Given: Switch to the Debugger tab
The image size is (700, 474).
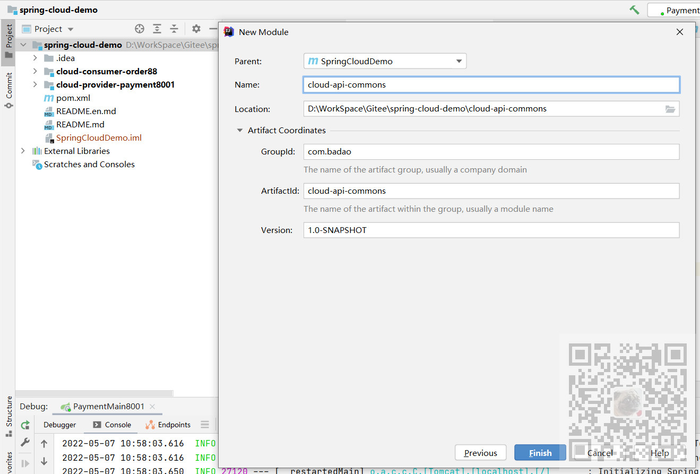Looking at the screenshot, I should (59, 425).
